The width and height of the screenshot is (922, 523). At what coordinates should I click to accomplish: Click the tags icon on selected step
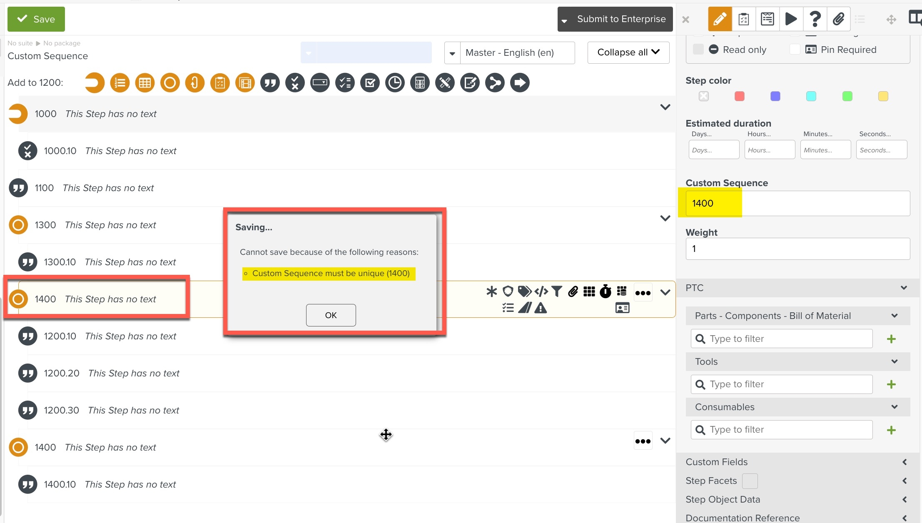(x=524, y=291)
